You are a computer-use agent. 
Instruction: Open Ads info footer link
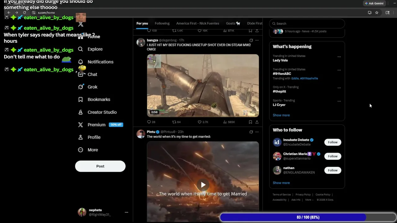pos(296,200)
